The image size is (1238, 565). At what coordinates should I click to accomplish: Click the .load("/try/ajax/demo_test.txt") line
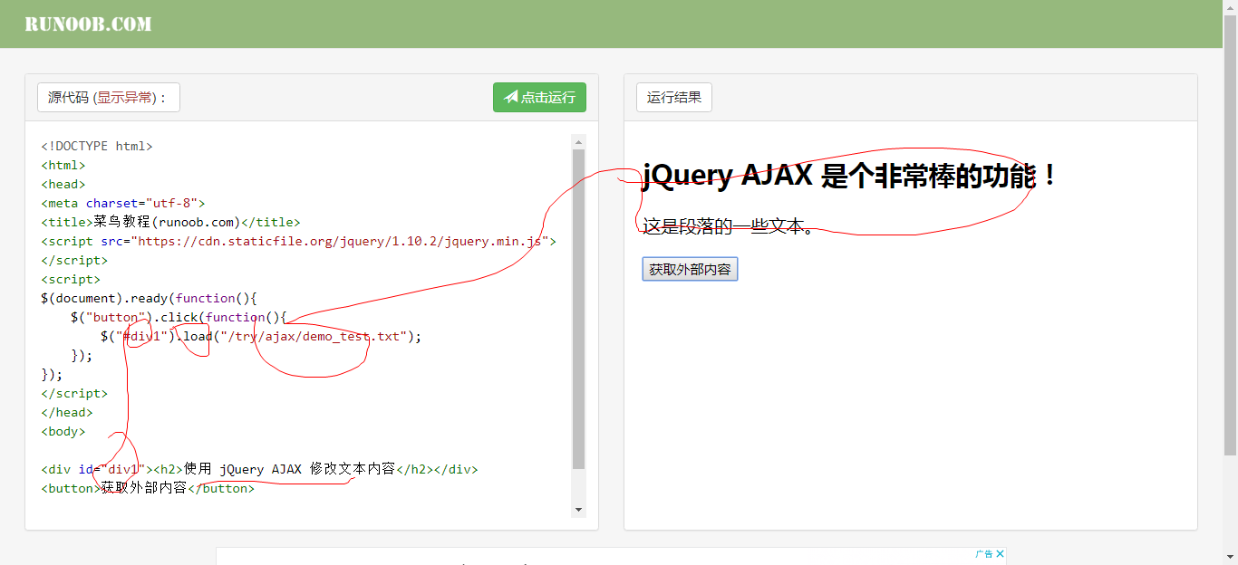[x=262, y=336]
